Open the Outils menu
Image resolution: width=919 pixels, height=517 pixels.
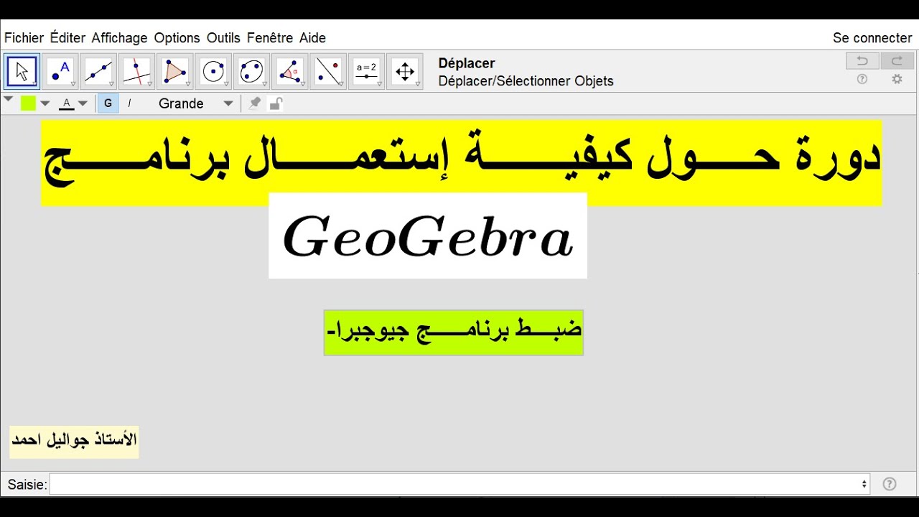[x=223, y=38]
